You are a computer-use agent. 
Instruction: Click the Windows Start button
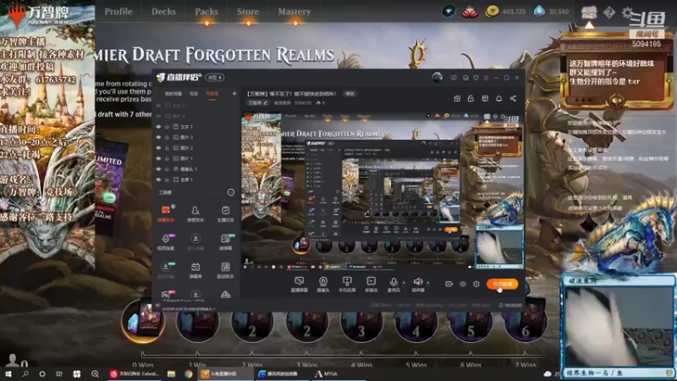pos(8,373)
